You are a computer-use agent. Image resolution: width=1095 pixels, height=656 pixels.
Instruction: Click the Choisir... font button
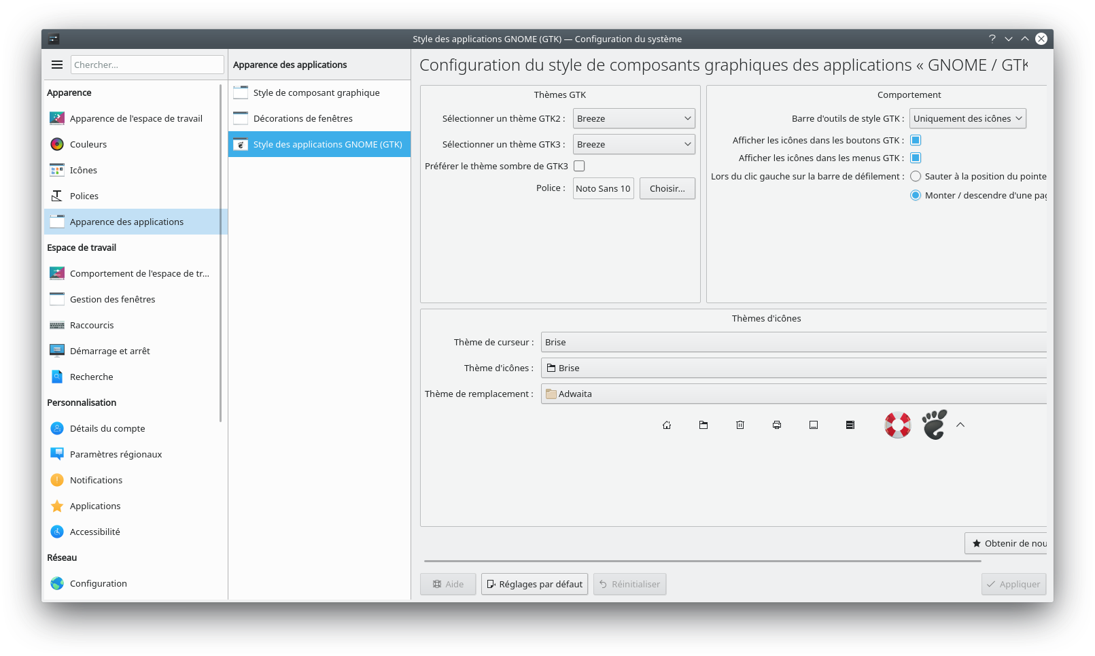667,188
